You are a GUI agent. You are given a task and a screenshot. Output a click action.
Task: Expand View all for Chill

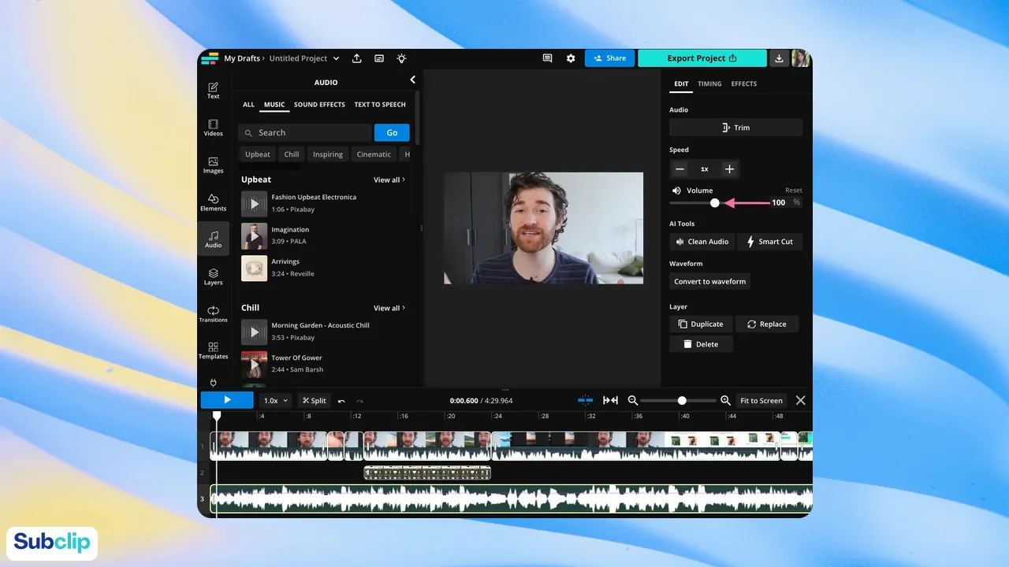pos(389,308)
